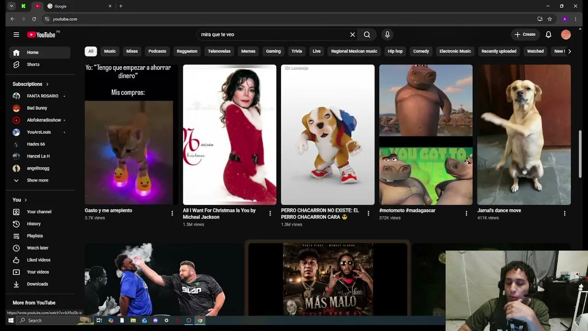Open the Alofokeradioshow subscription
This screenshot has width=588, height=331.
tap(40, 120)
